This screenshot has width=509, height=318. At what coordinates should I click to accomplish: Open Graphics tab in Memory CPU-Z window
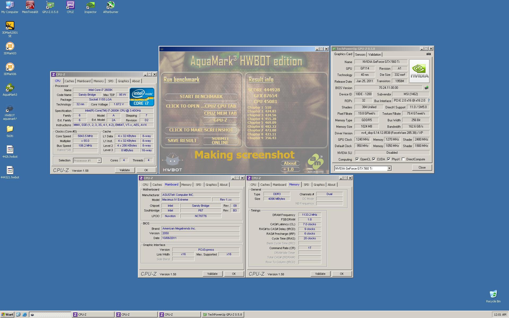coord(319,185)
